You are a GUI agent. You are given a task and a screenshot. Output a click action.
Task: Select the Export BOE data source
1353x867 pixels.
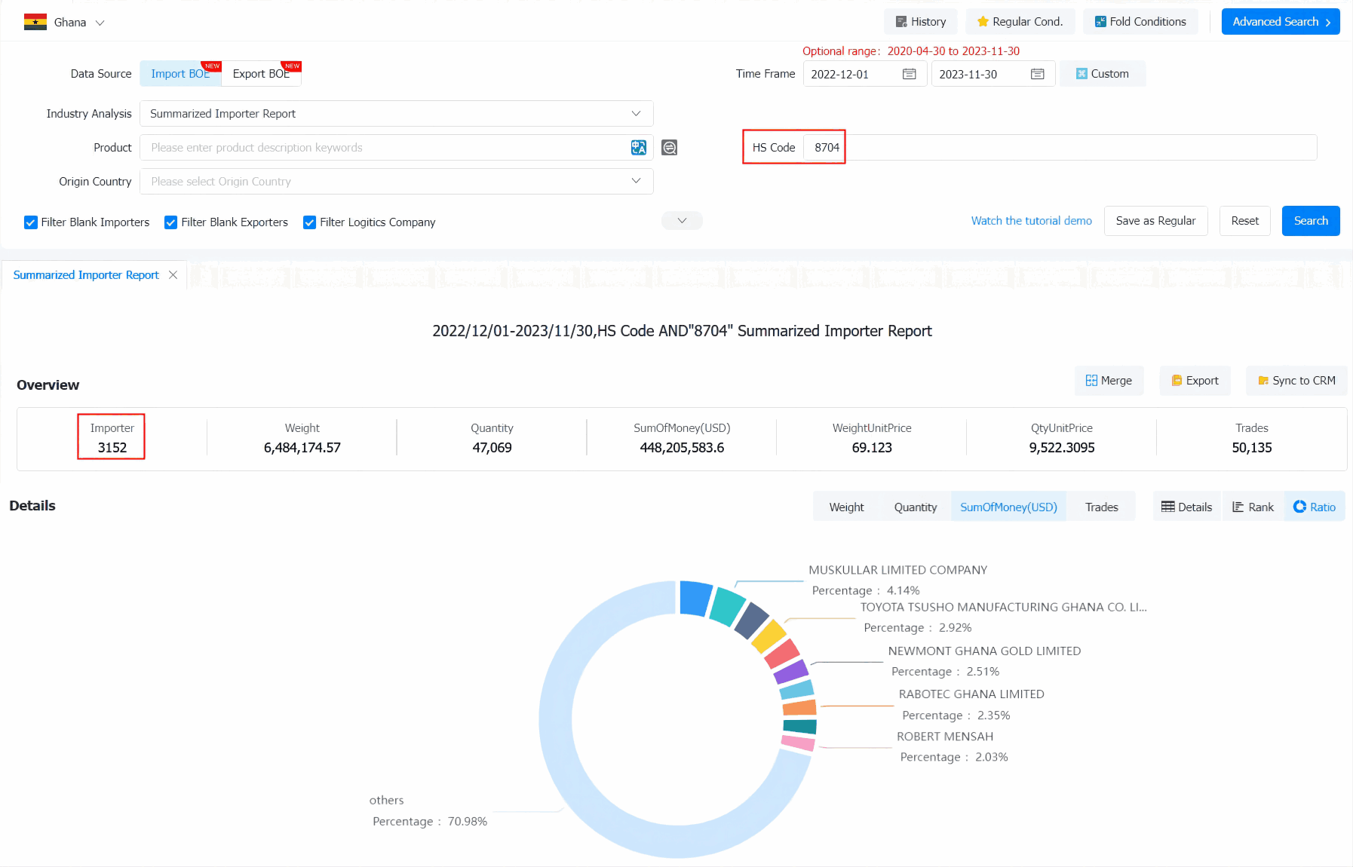click(x=261, y=74)
